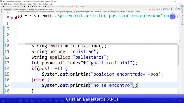
Task: Click the Save toolbar icon
Action: [x=5, y=7]
